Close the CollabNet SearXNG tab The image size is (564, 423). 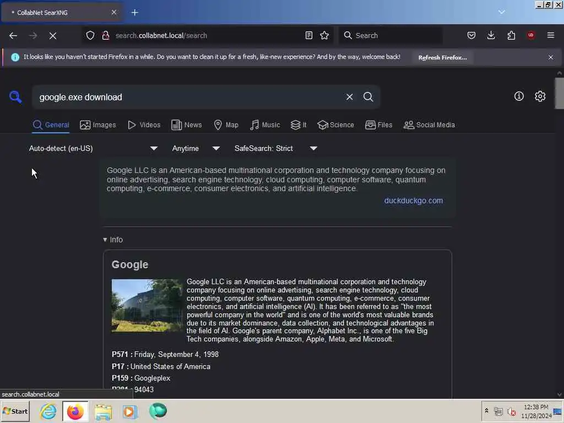coord(114,12)
